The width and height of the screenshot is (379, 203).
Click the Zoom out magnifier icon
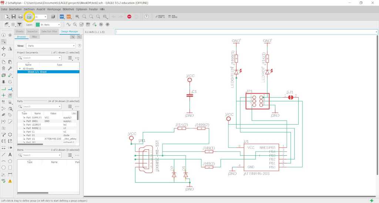(x=91, y=17)
